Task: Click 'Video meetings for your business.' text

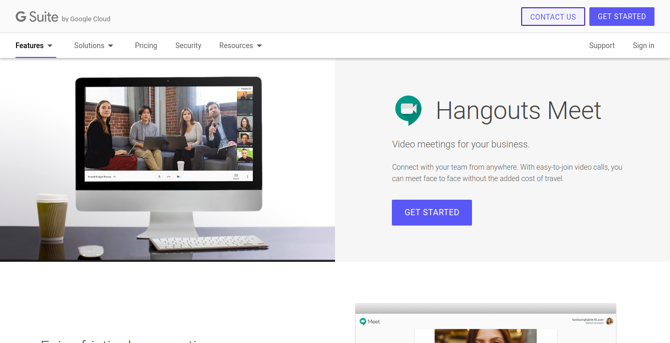Action: 461,144
